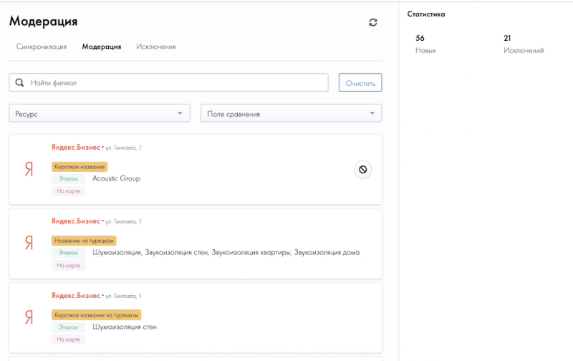
Task: Switch to the Синхронизация tab
Action: [42, 47]
